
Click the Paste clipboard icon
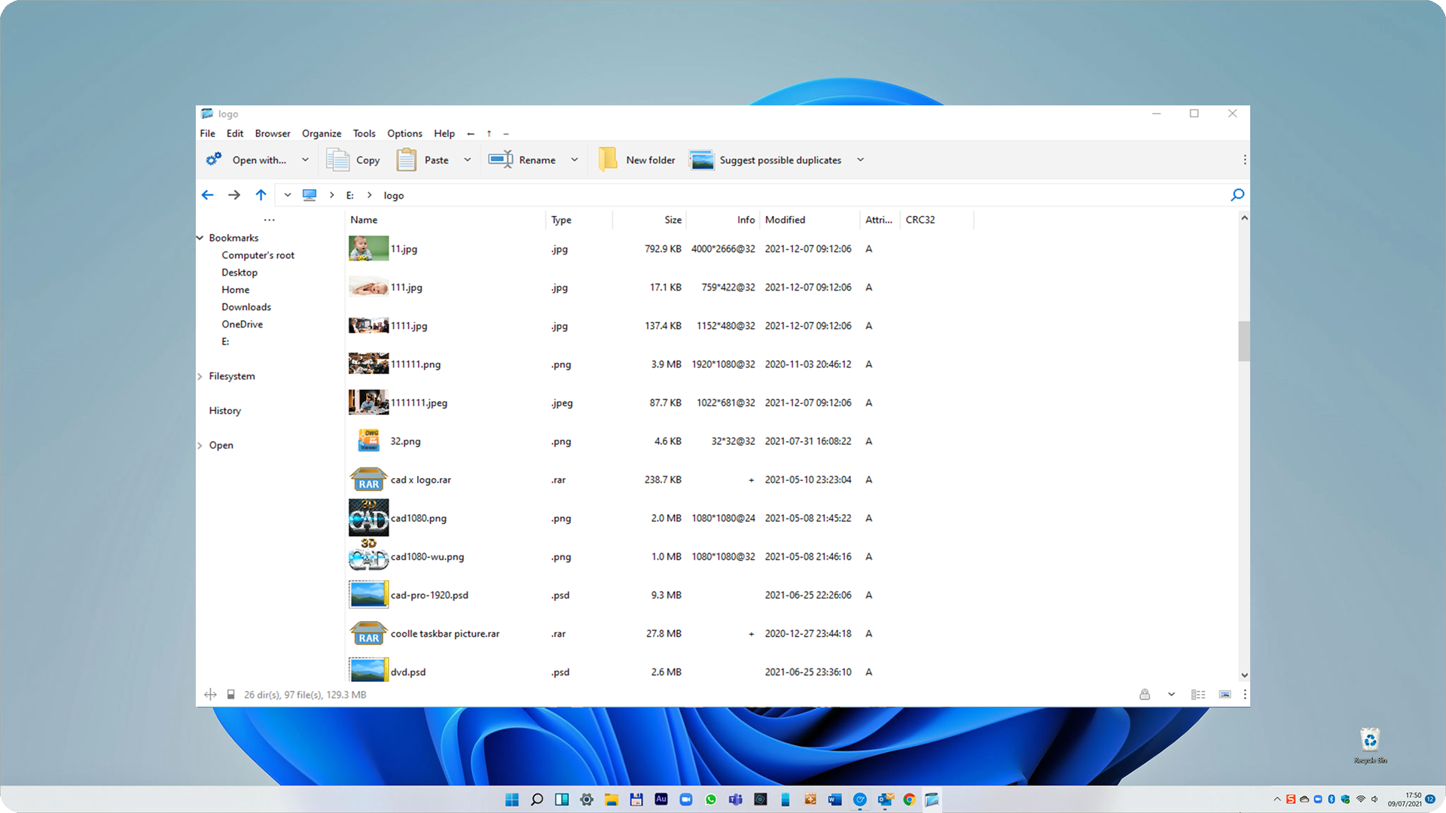coord(407,160)
